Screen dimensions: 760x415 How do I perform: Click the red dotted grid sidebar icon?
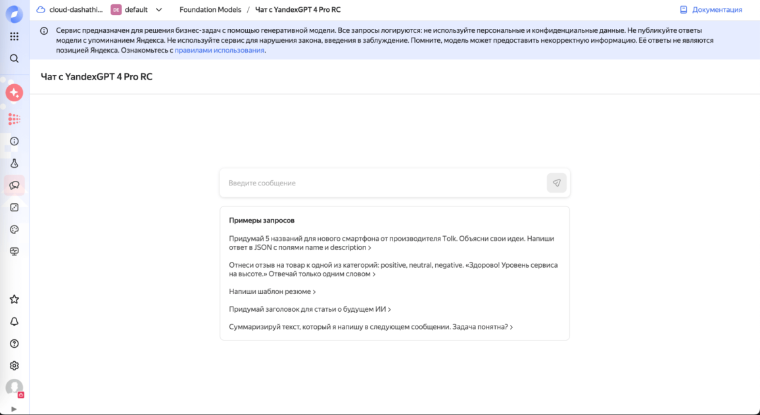[14, 119]
